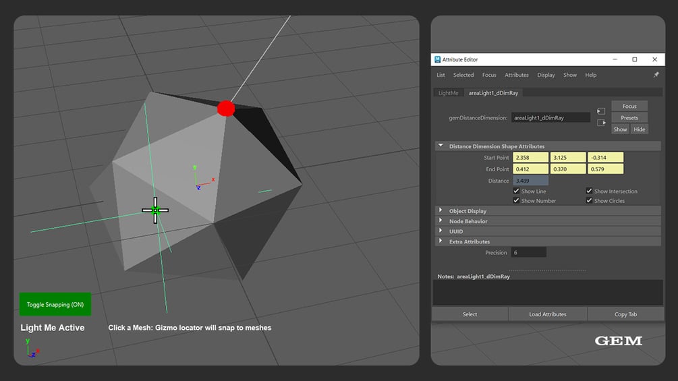Open the Show menu

(570, 75)
